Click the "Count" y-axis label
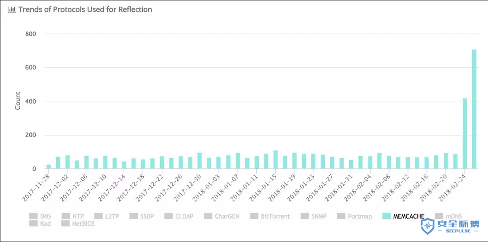Image resolution: width=488 pixels, height=242 pixels. (x=18, y=101)
